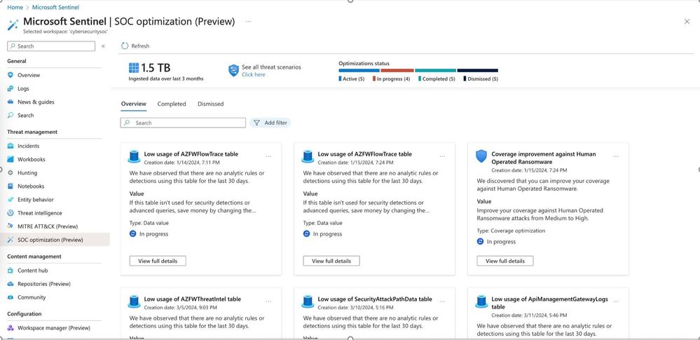The width and height of the screenshot is (700, 340).
Task: Open Workspace manager (Preview)
Action: point(53,328)
